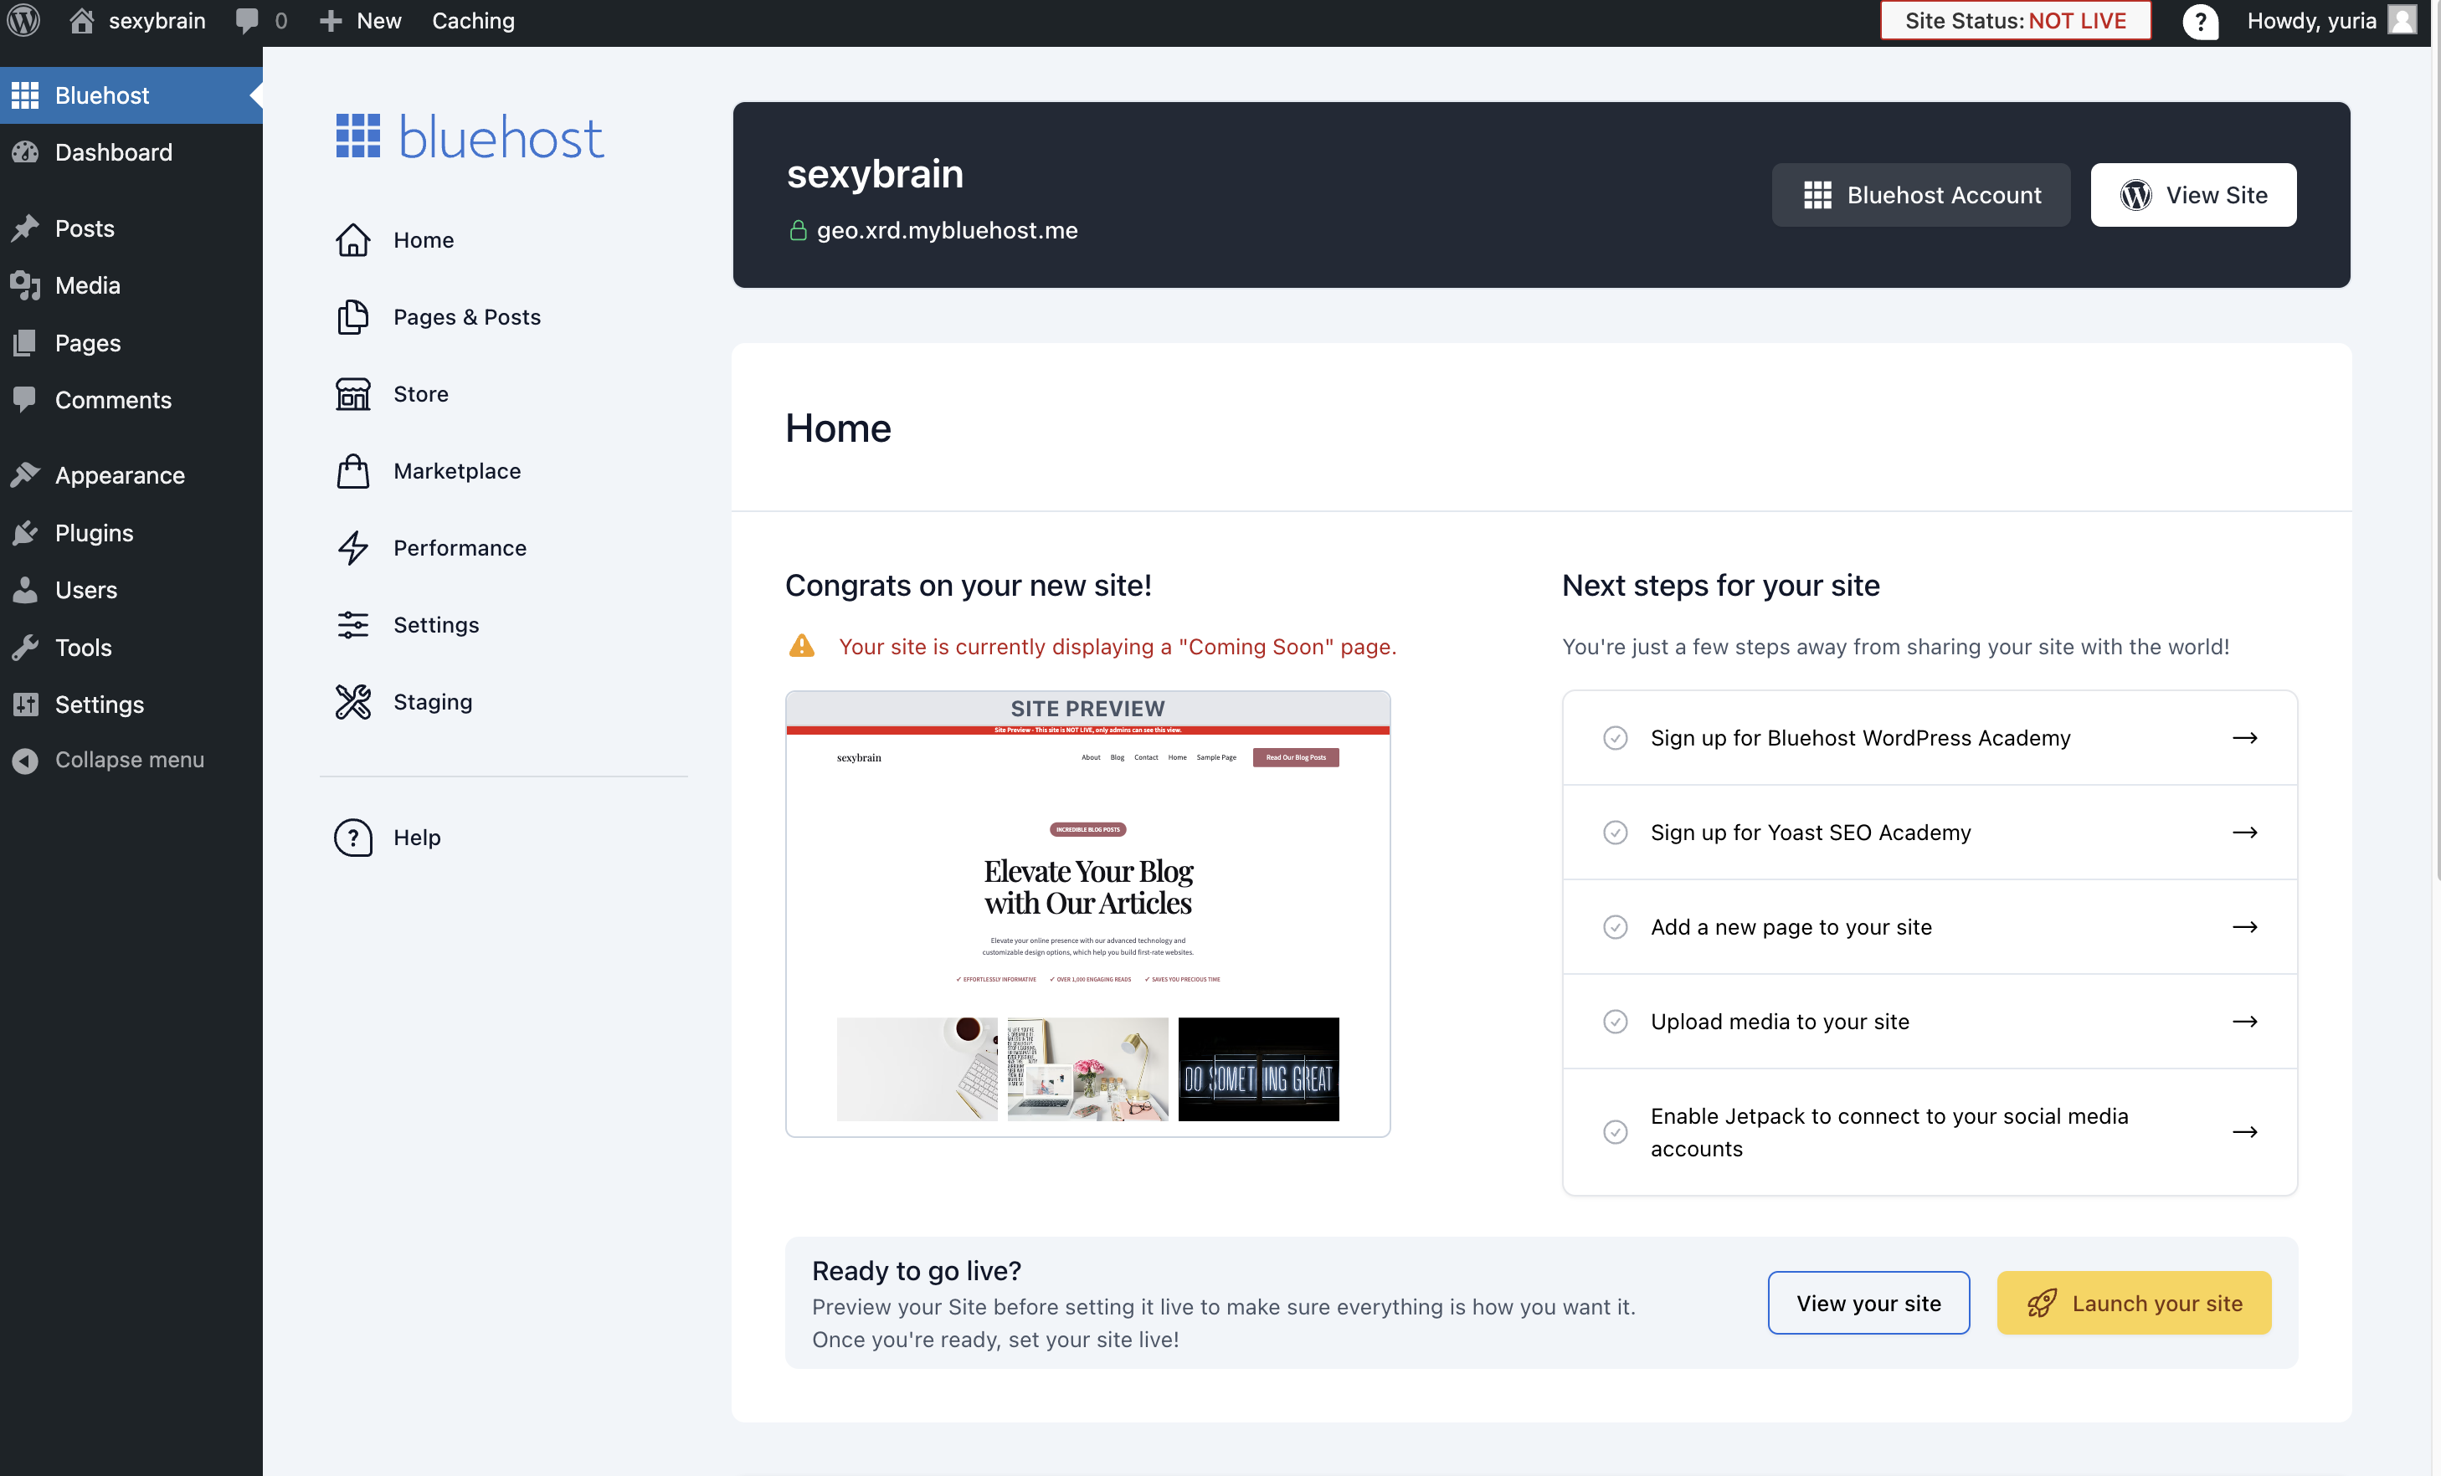
Task: Click the Appearance paintbrush icon
Action: [25, 474]
